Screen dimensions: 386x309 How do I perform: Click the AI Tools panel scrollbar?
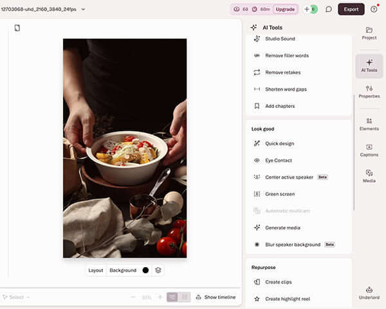(x=354, y=152)
